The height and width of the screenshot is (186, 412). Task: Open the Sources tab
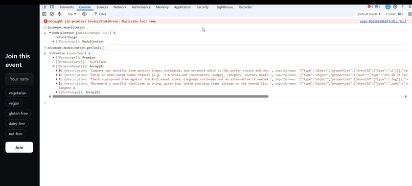coord(102,7)
